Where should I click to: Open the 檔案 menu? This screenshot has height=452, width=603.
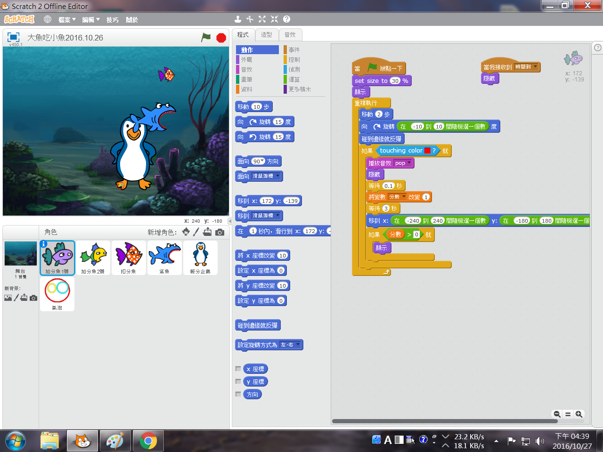point(66,20)
